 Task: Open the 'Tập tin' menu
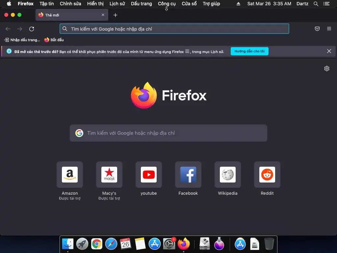(47, 4)
